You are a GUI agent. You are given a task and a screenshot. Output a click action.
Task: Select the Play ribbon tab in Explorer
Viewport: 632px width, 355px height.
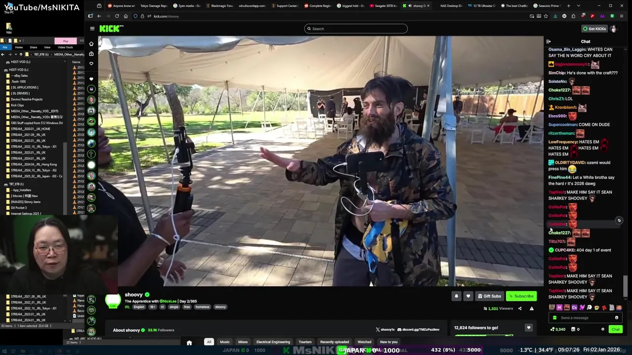point(65,41)
